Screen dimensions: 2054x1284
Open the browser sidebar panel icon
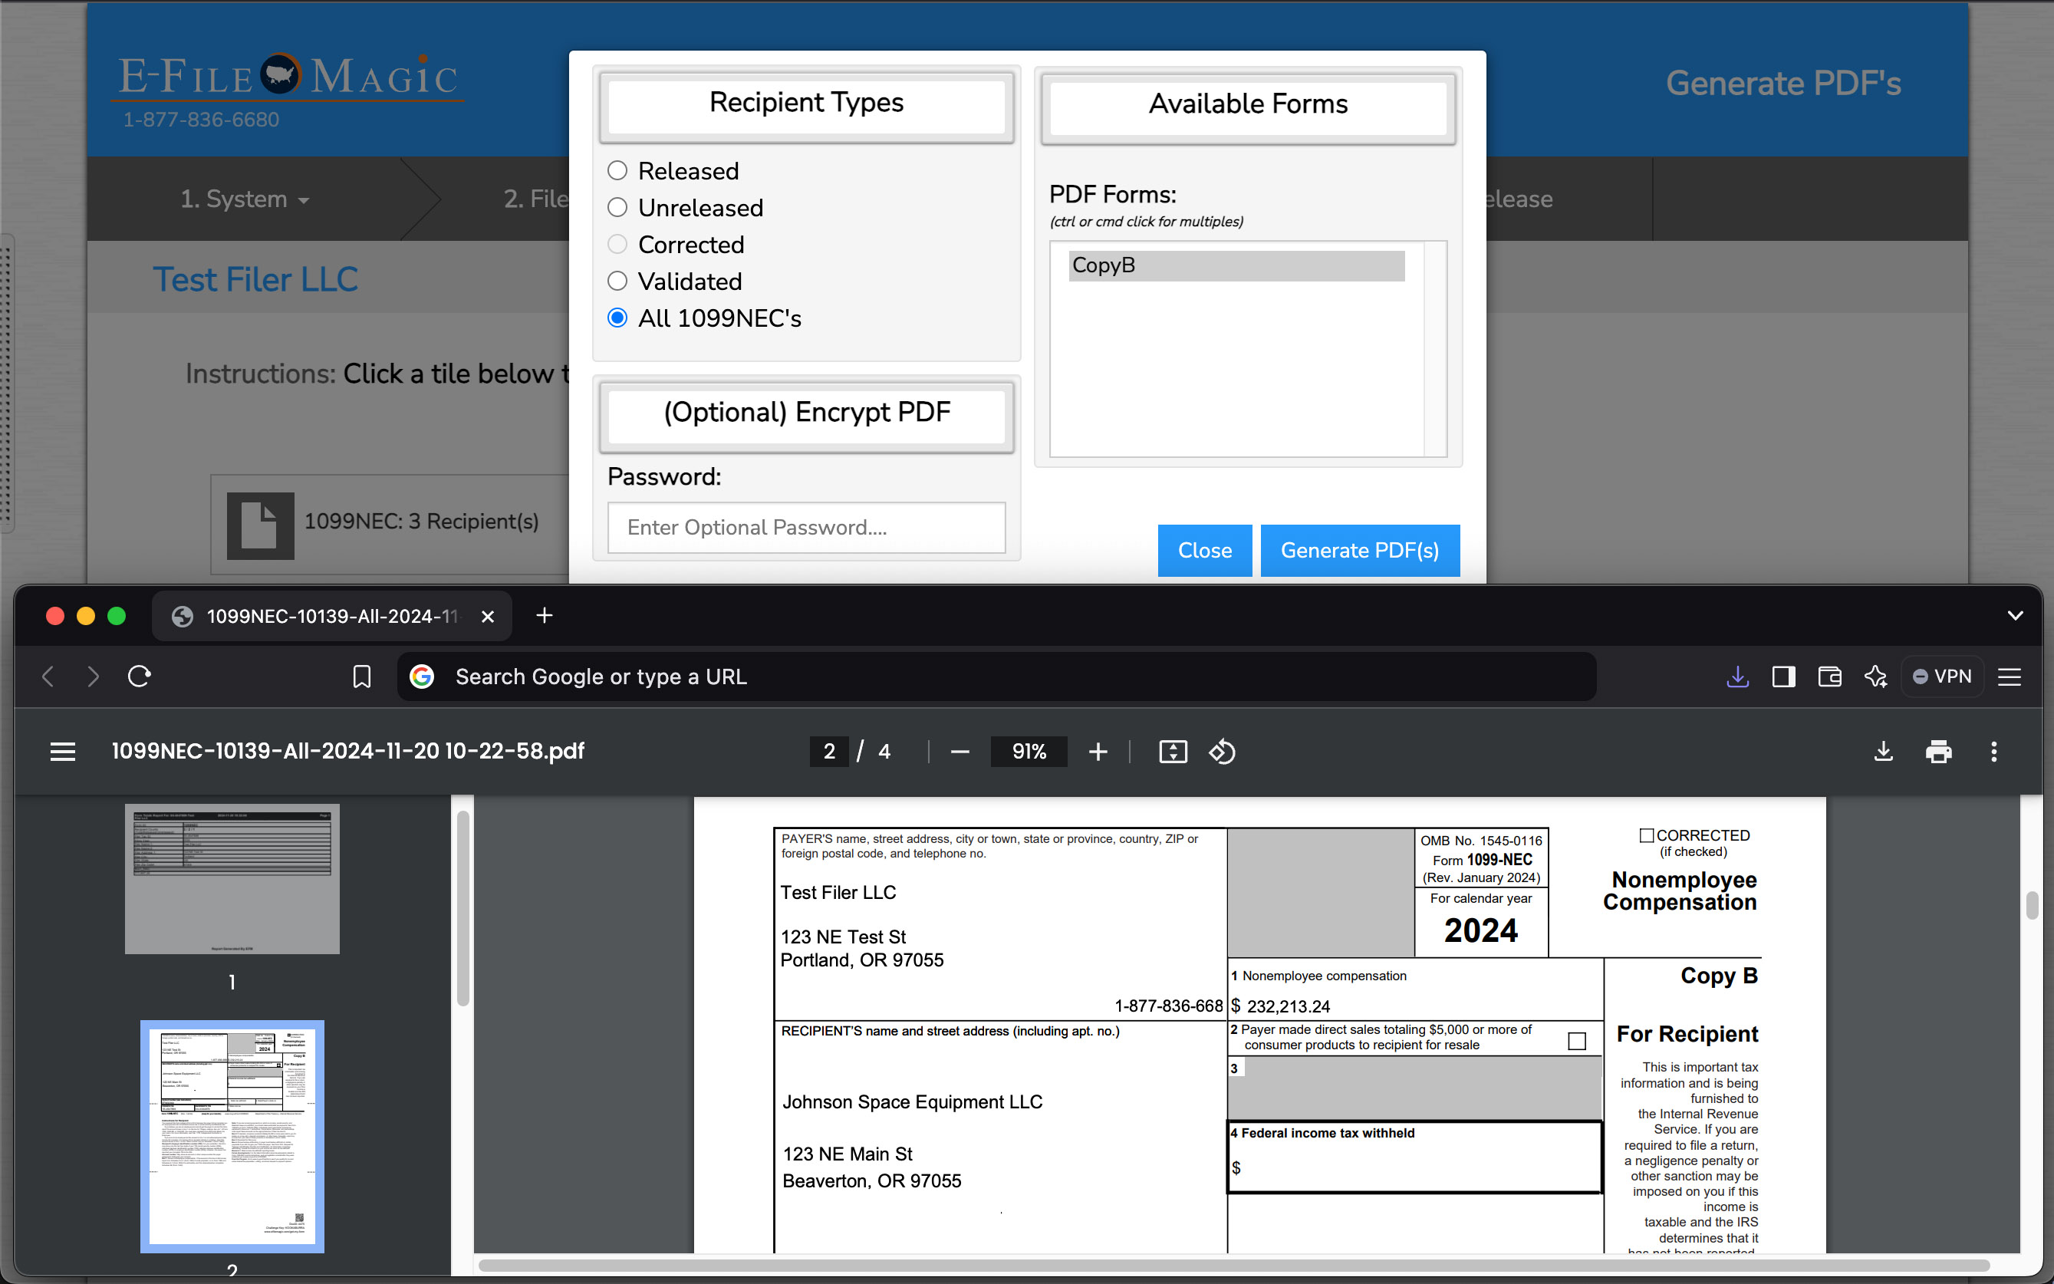(1783, 677)
